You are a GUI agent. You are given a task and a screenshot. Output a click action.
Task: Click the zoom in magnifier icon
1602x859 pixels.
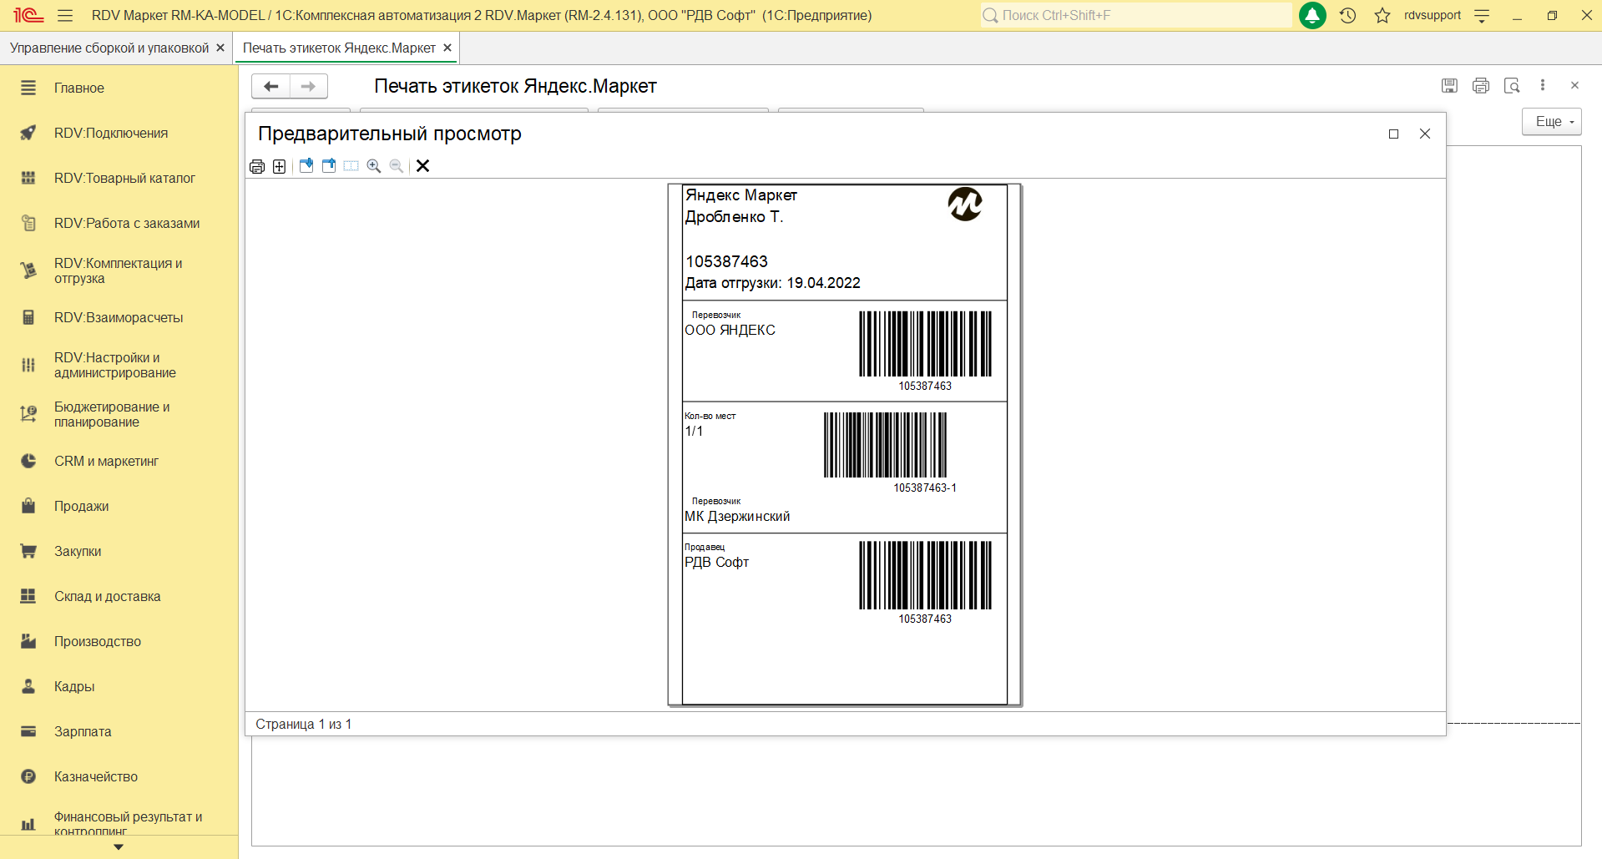(374, 166)
